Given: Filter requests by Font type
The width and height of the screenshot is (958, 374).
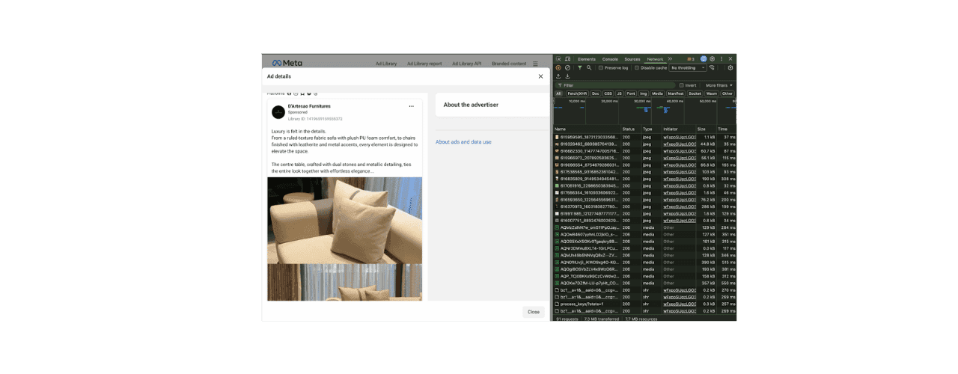Looking at the screenshot, I should (x=631, y=93).
